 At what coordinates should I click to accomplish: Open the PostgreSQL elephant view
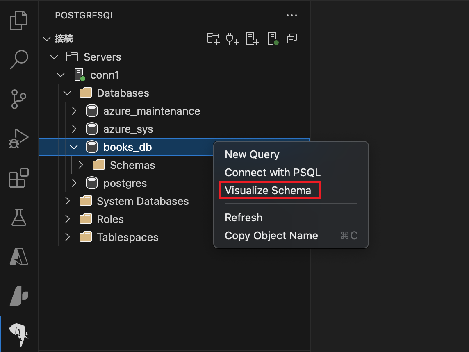[19, 335]
